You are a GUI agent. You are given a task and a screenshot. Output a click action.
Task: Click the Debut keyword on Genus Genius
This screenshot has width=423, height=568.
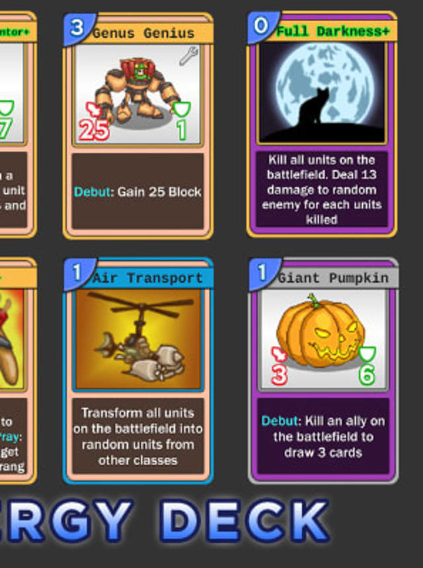92,192
